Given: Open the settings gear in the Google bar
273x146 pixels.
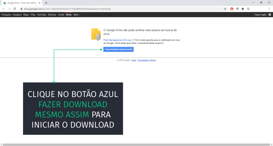Looking at the screenshot, I should [270, 15].
